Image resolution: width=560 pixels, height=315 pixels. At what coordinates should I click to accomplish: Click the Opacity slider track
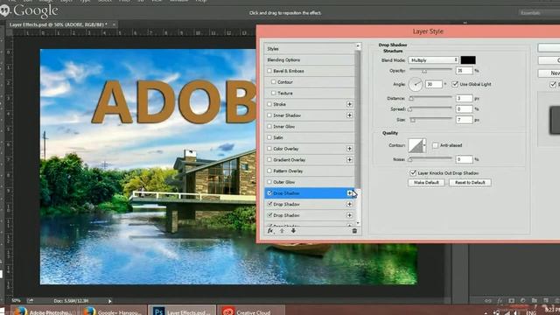pos(430,70)
